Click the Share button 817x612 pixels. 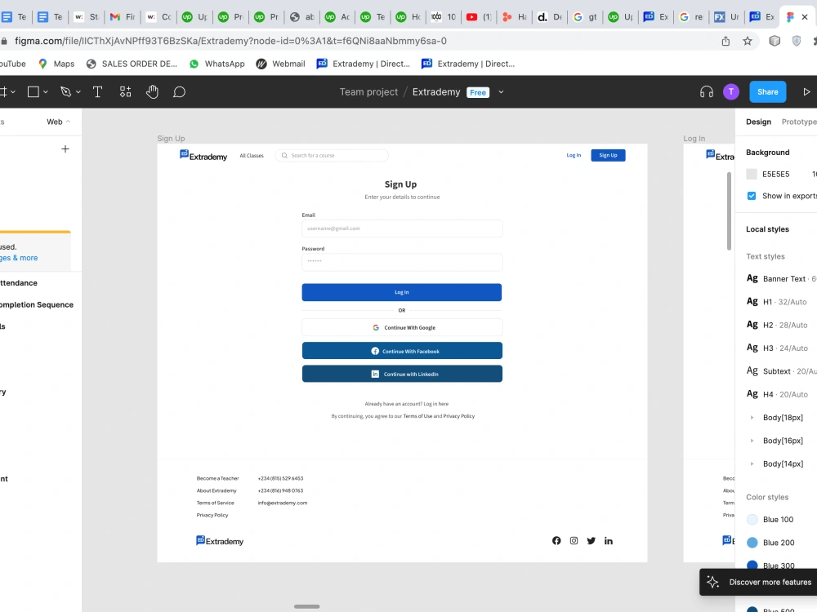pyautogui.click(x=767, y=91)
